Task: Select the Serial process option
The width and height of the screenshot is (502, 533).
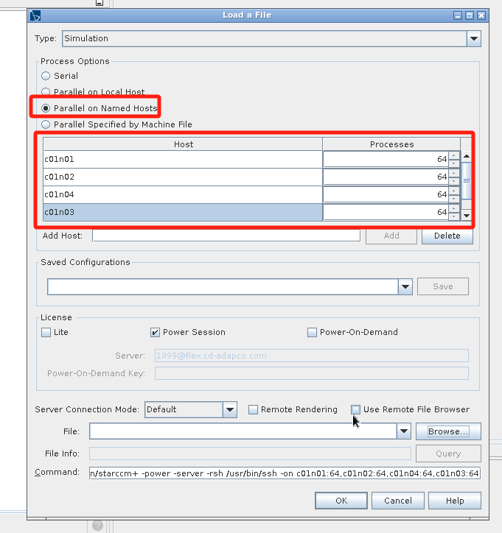Action: (46, 76)
